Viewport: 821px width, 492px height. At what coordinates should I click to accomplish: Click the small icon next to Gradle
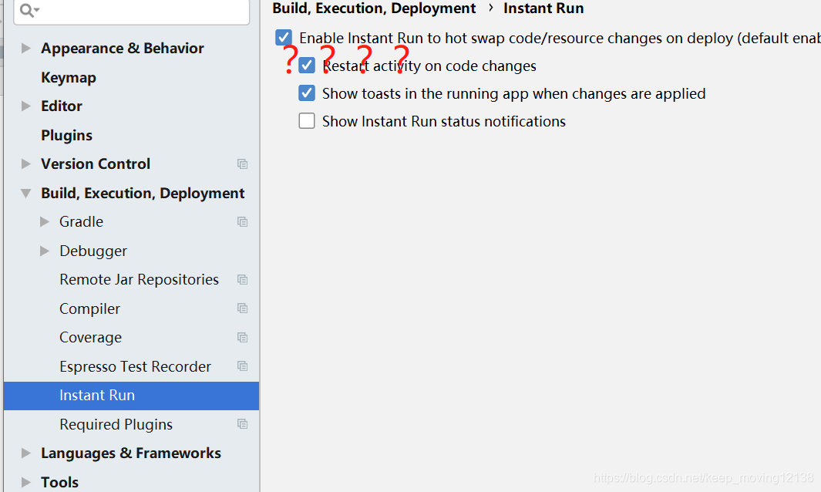[243, 221]
